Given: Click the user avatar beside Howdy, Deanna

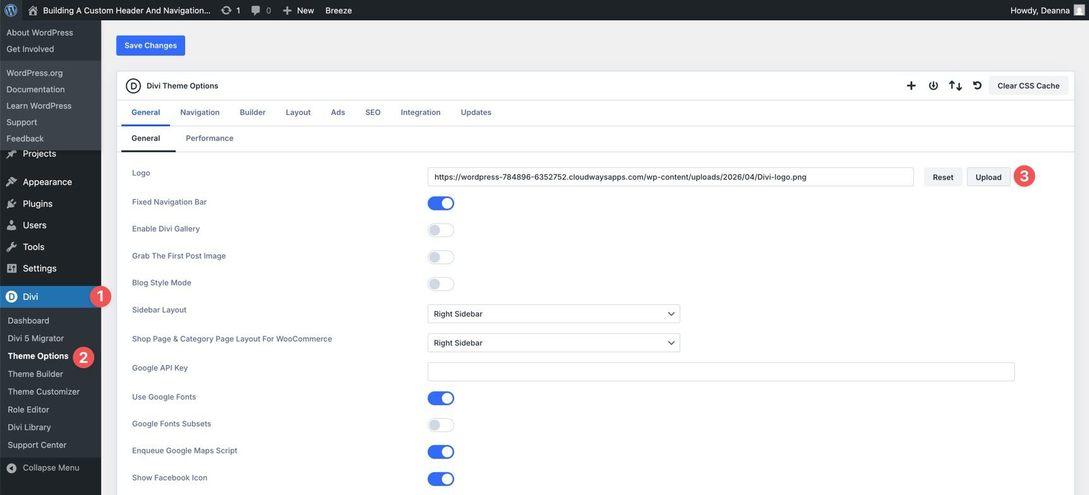Looking at the screenshot, I should [x=1079, y=10].
